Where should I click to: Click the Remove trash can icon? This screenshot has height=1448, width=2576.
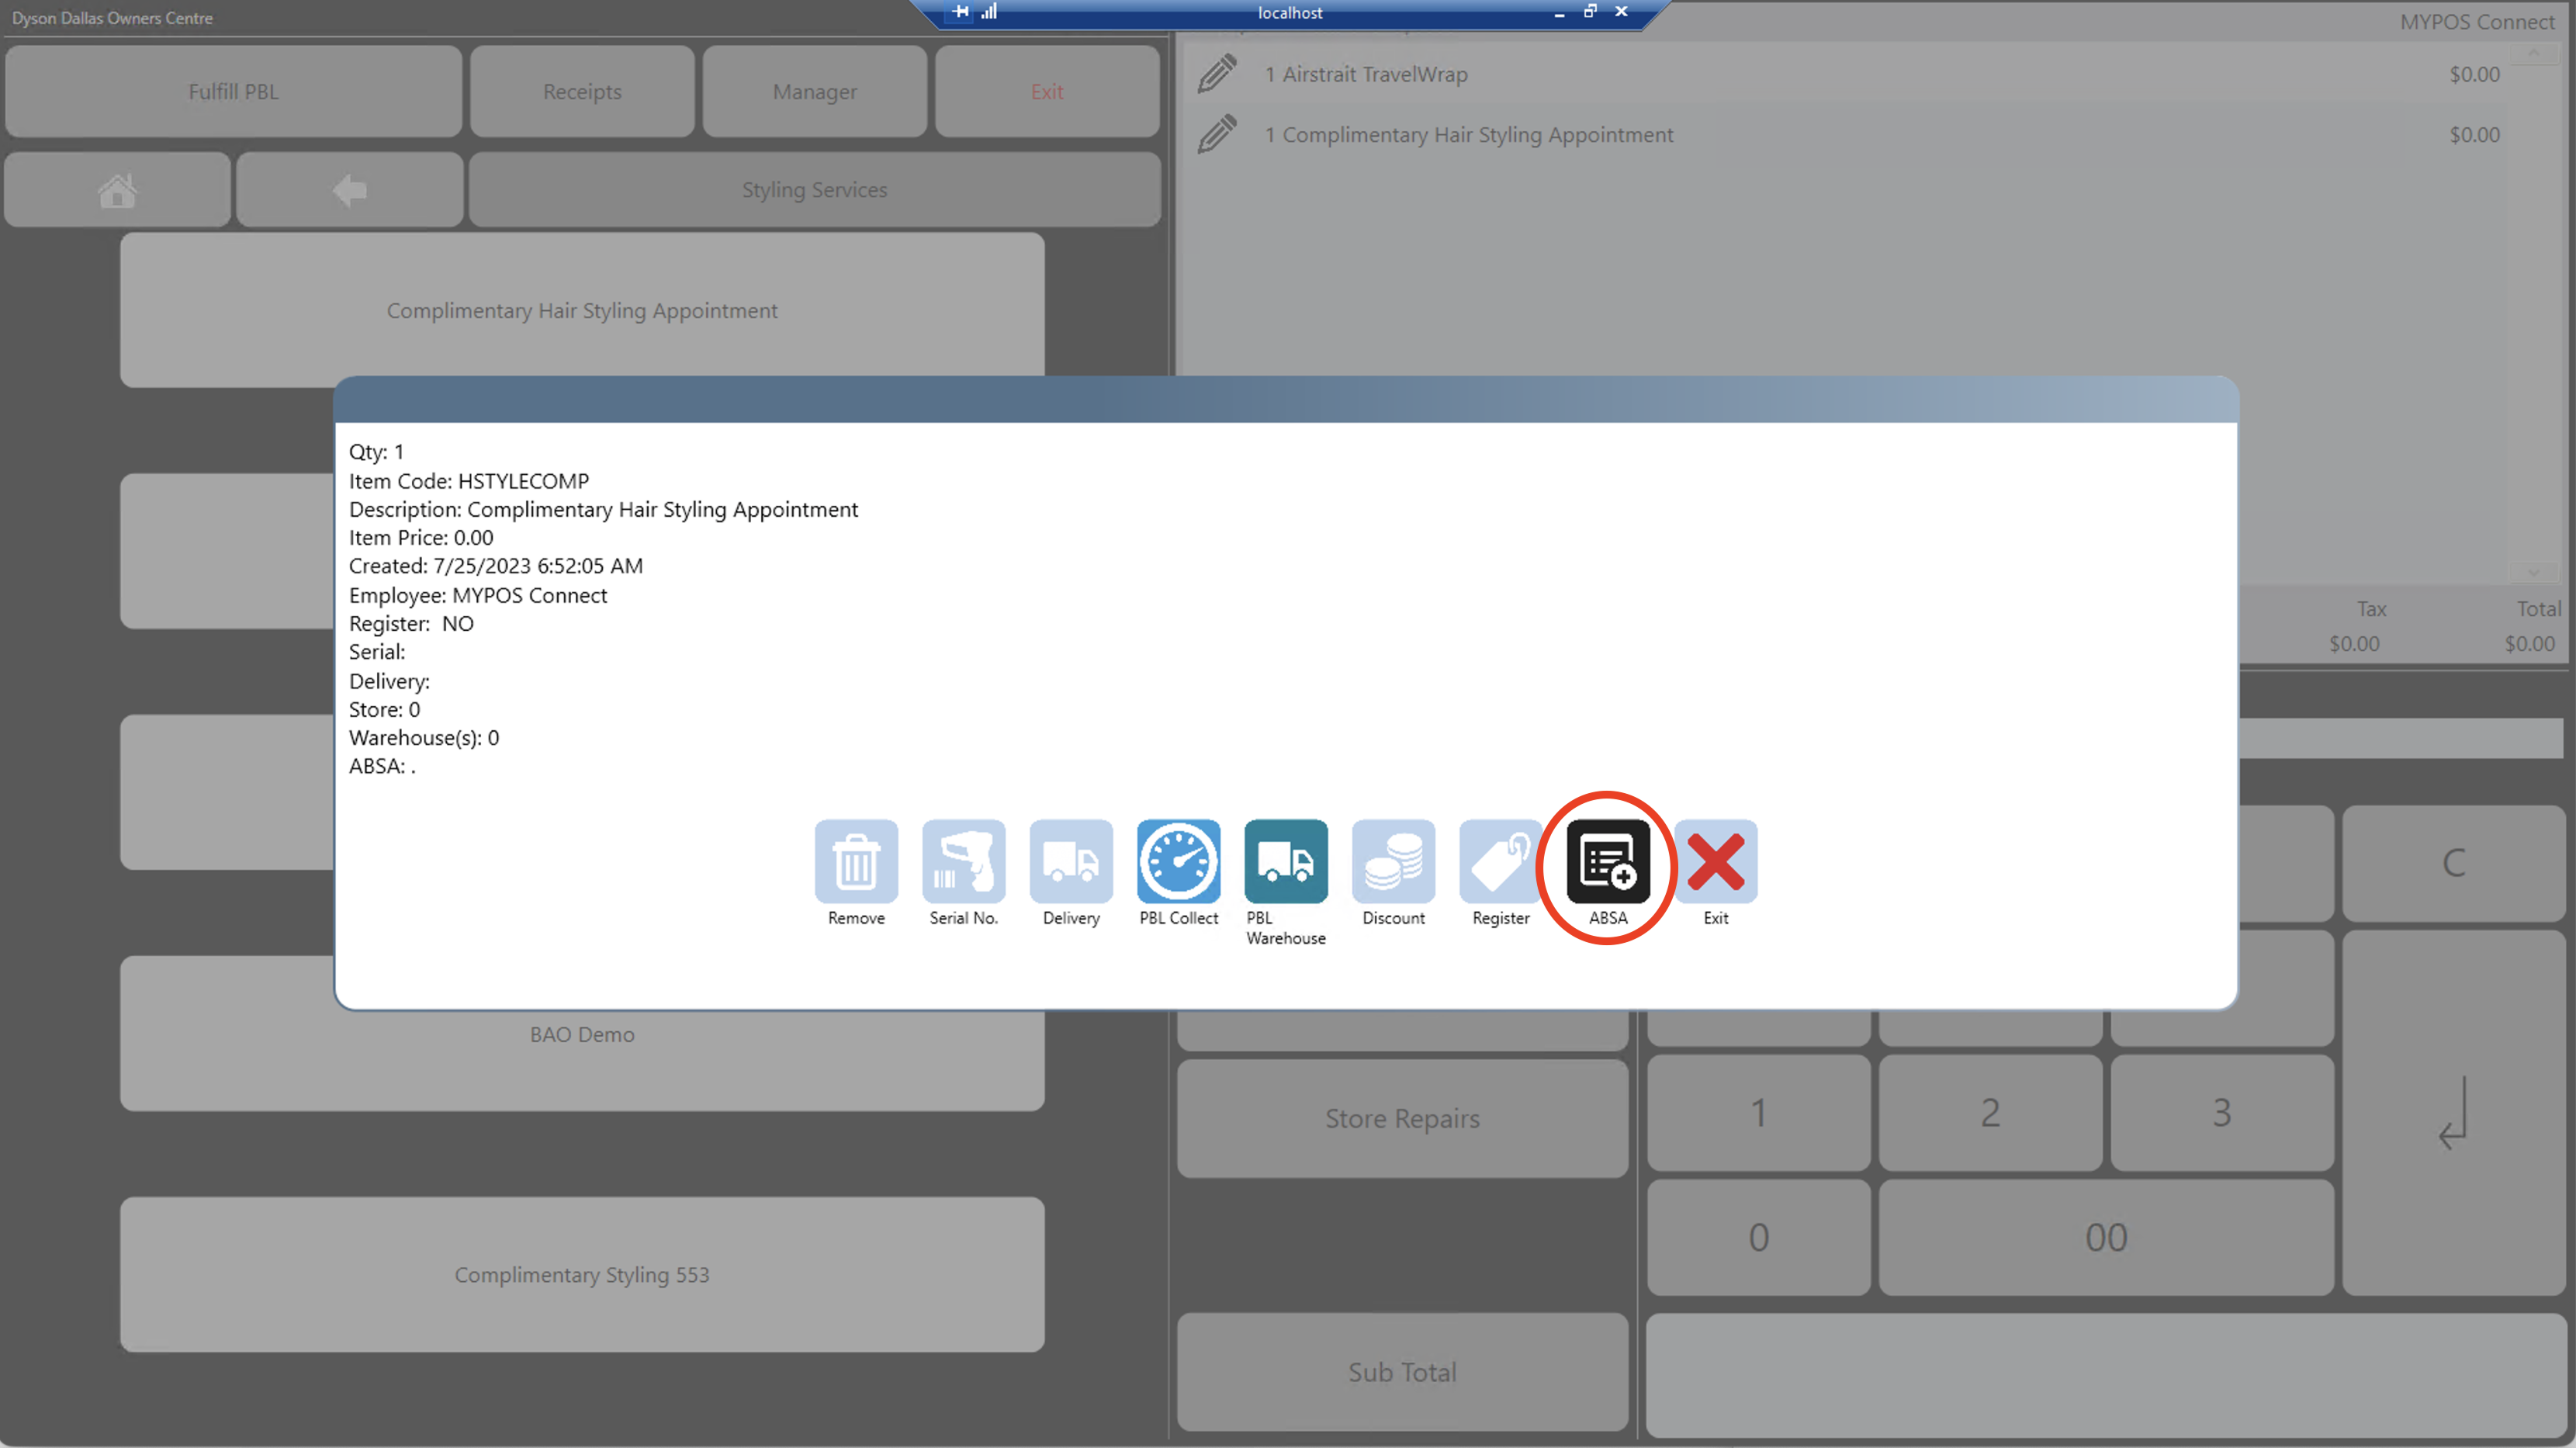tap(856, 861)
